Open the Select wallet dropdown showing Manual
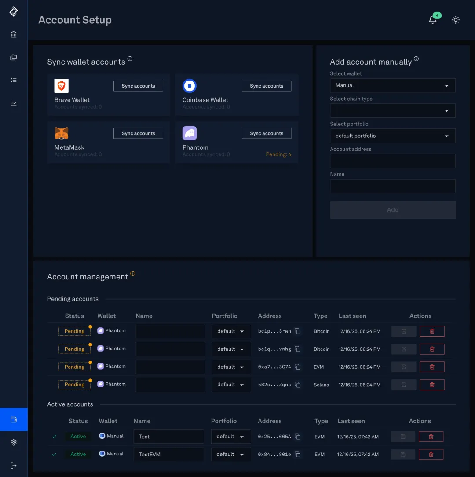Viewport: 475px width, 477px height. tap(392, 85)
